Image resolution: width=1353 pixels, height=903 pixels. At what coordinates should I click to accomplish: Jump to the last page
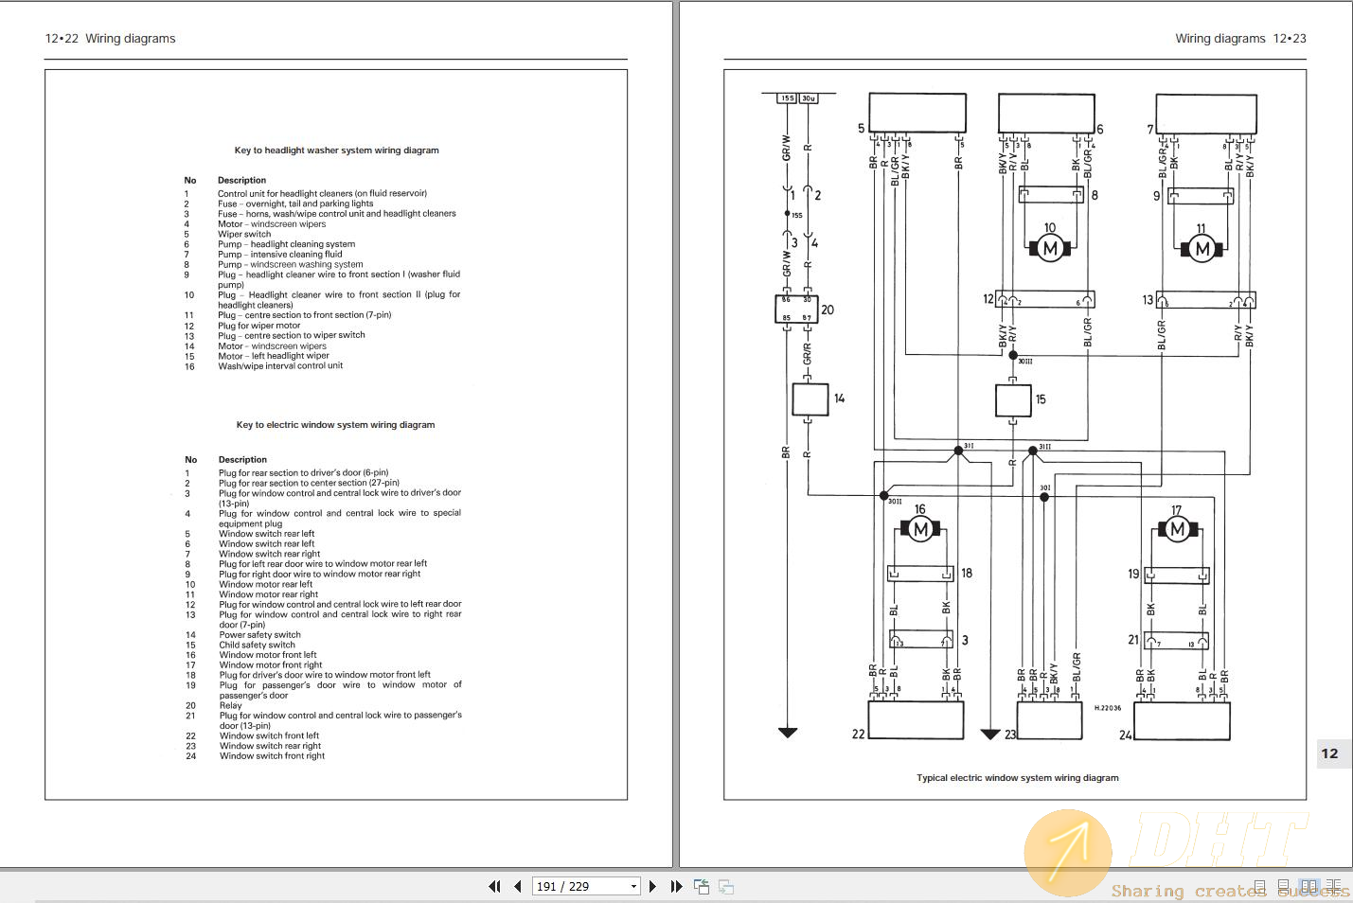click(676, 887)
